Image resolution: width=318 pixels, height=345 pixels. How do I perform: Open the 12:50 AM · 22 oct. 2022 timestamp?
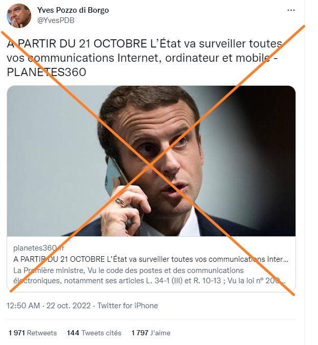tap(49, 306)
